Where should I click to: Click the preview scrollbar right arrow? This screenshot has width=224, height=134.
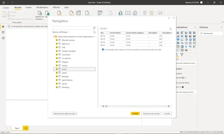tap(169, 106)
